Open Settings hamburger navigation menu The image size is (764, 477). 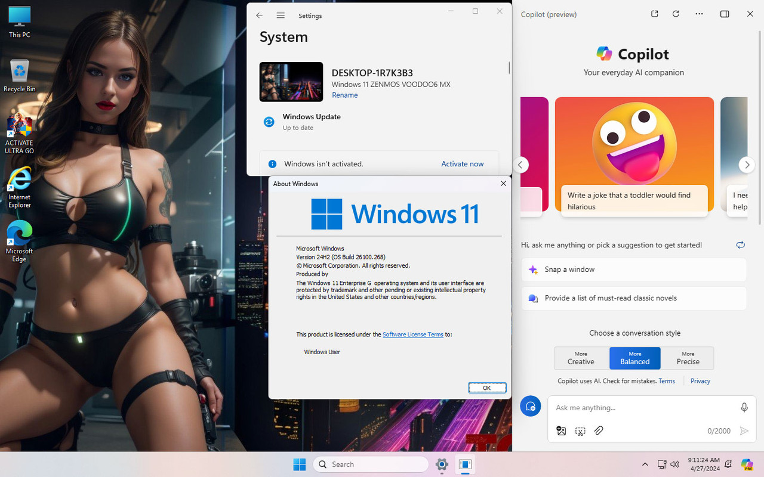[281, 16]
